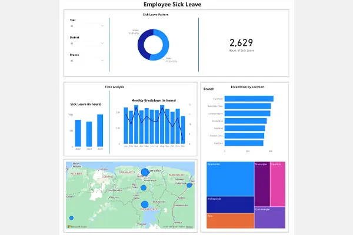Click the map bubble at Paramaribo
The image size is (353, 235).
tap(145, 172)
